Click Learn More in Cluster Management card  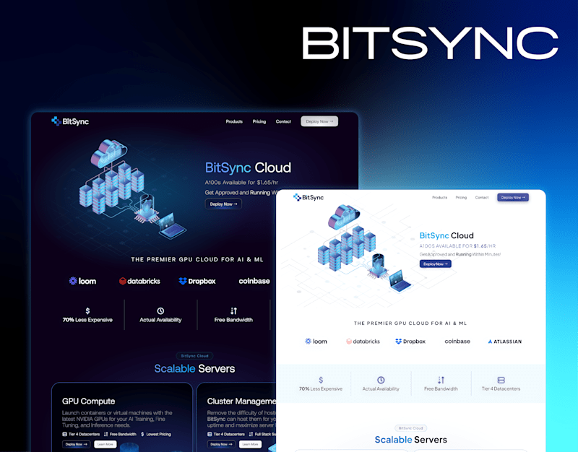pyautogui.click(x=250, y=444)
